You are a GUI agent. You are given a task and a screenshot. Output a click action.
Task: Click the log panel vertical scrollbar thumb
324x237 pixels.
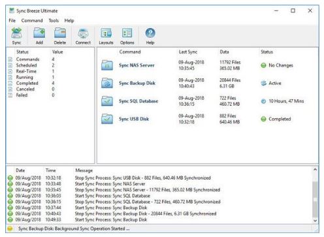click(x=315, y=199)
